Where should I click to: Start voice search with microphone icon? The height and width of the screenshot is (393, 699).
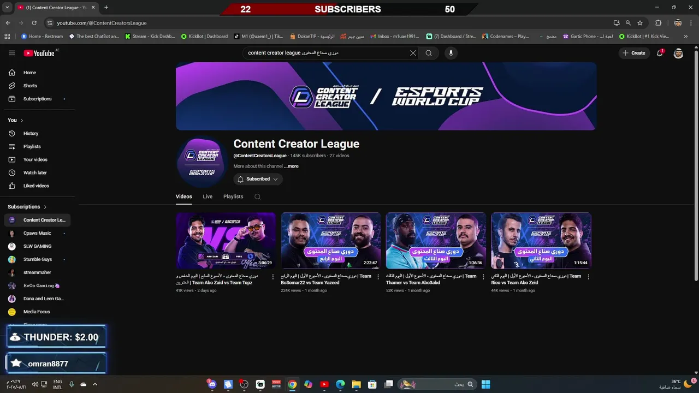pyautogui.click(x=451, y=53)
